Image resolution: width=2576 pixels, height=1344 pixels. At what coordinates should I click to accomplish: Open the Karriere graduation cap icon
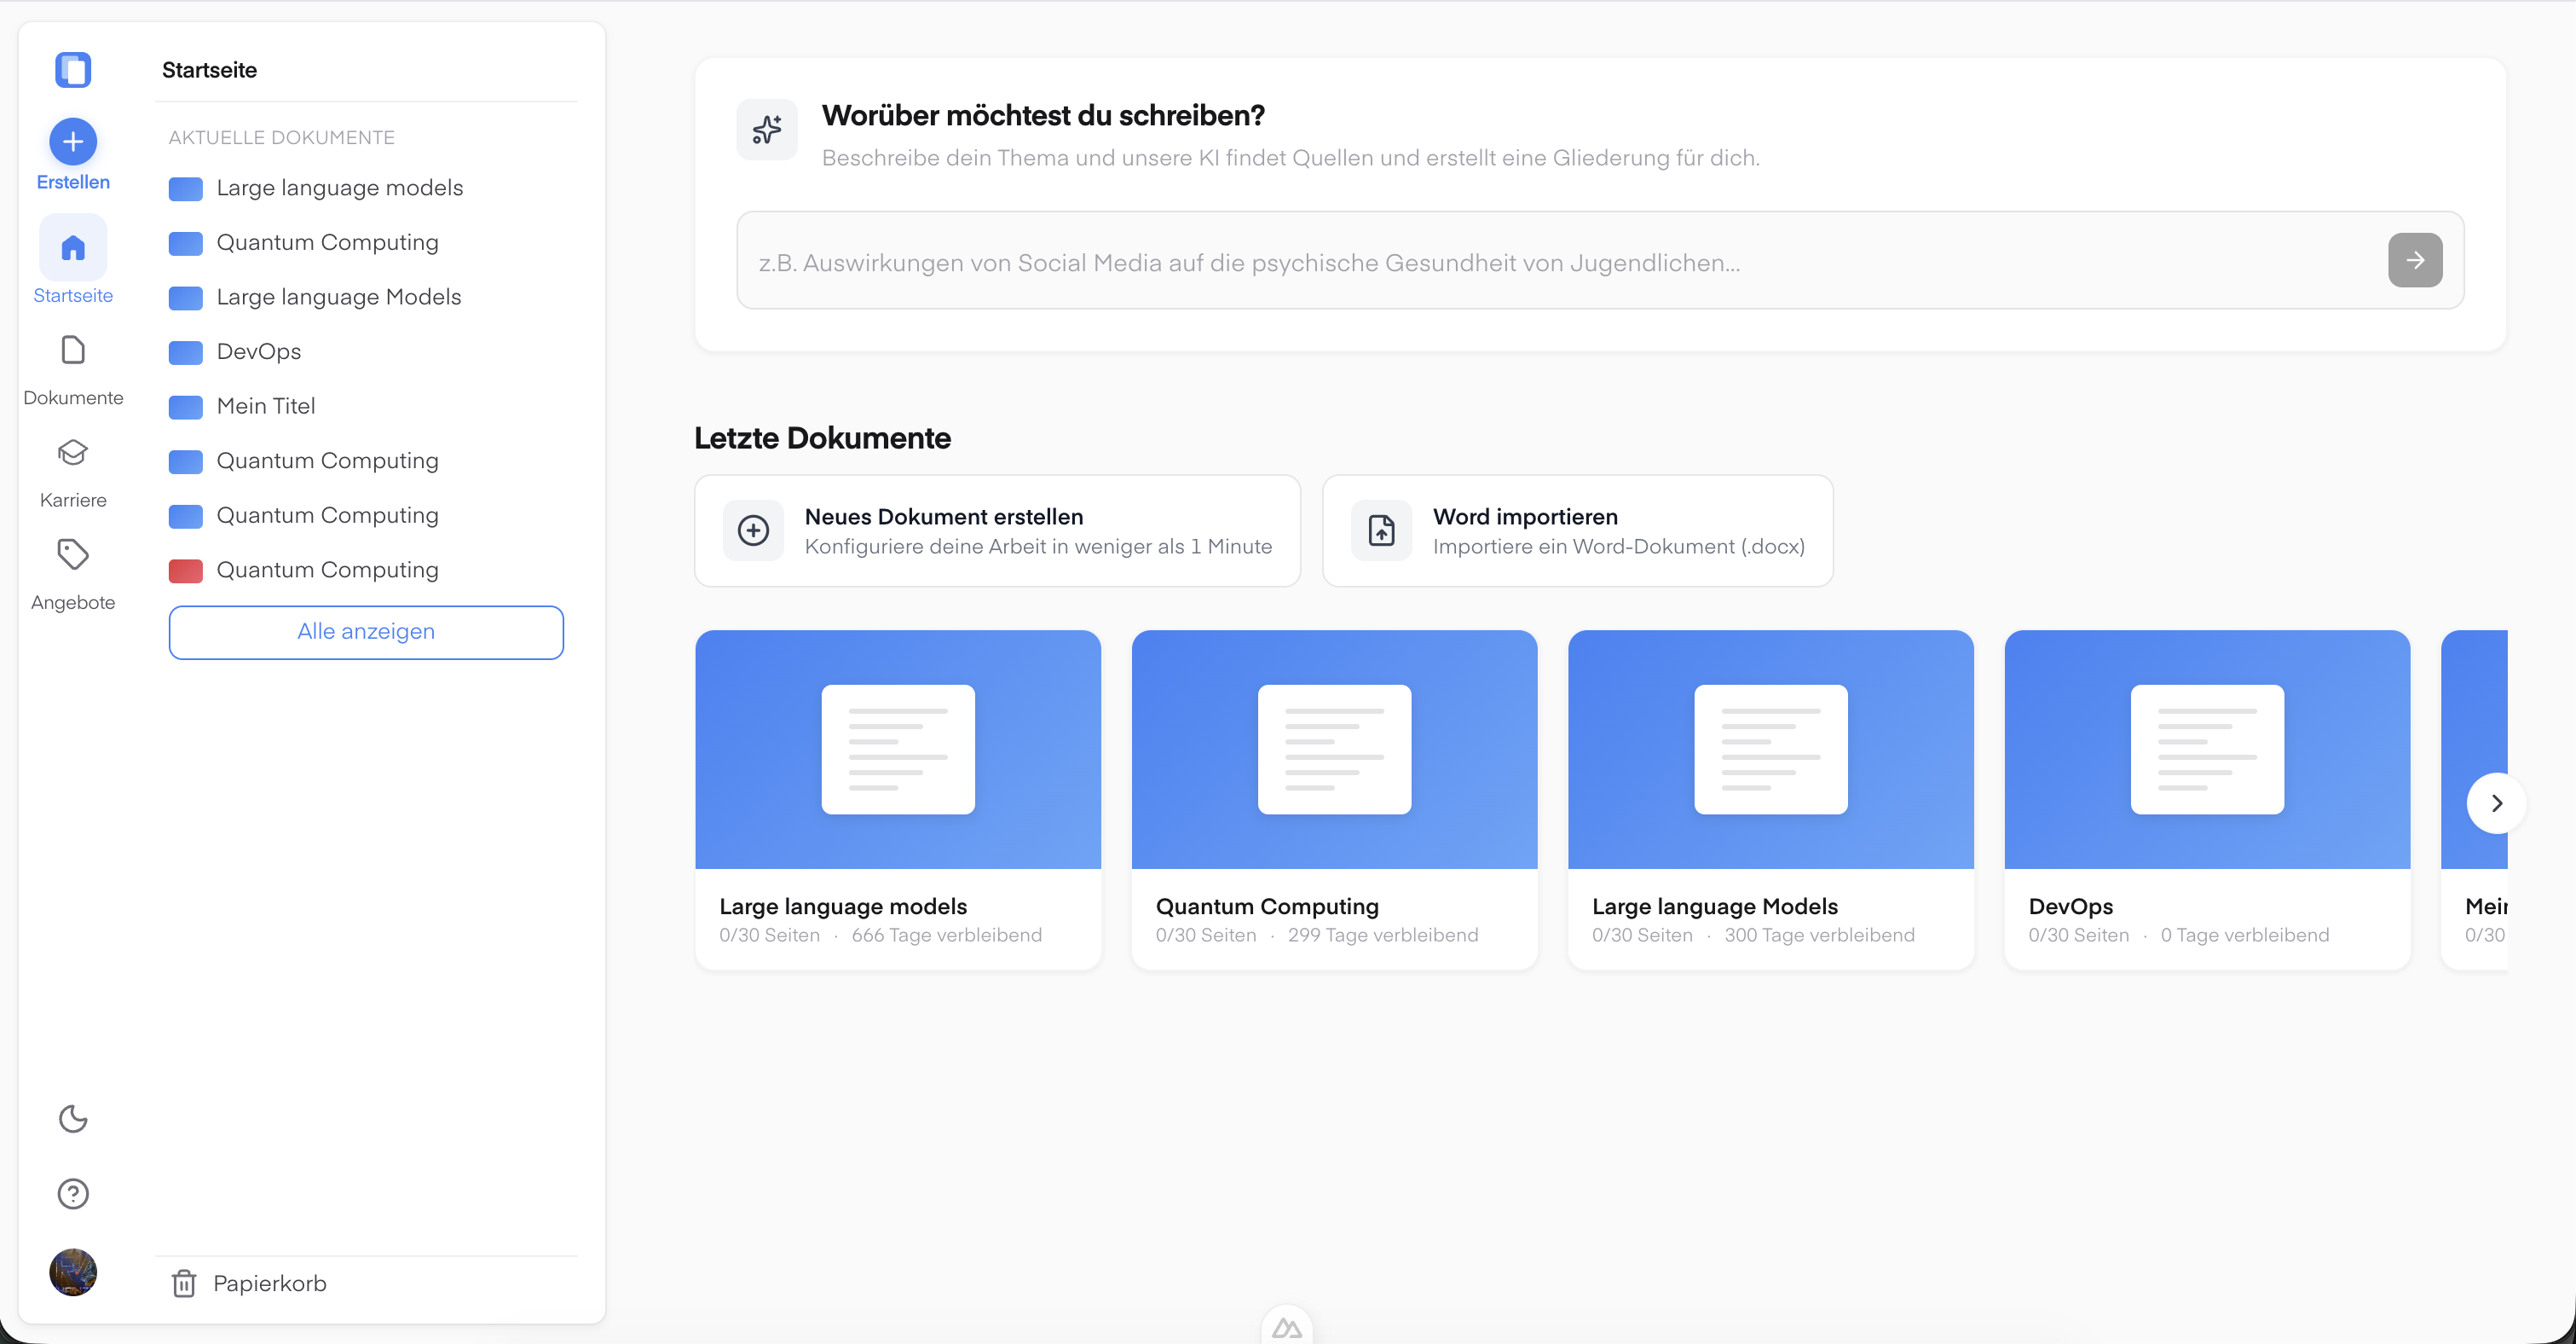pos(72,454)
